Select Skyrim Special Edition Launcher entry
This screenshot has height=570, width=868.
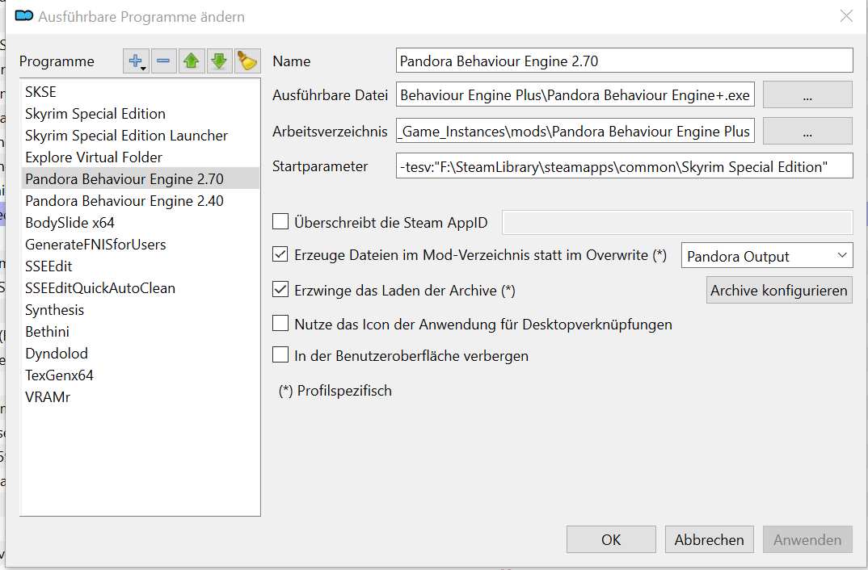tap(140, 136)
